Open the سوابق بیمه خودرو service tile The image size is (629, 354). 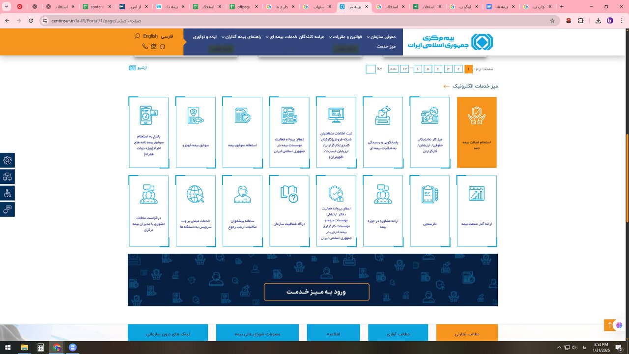click(196, 132)
